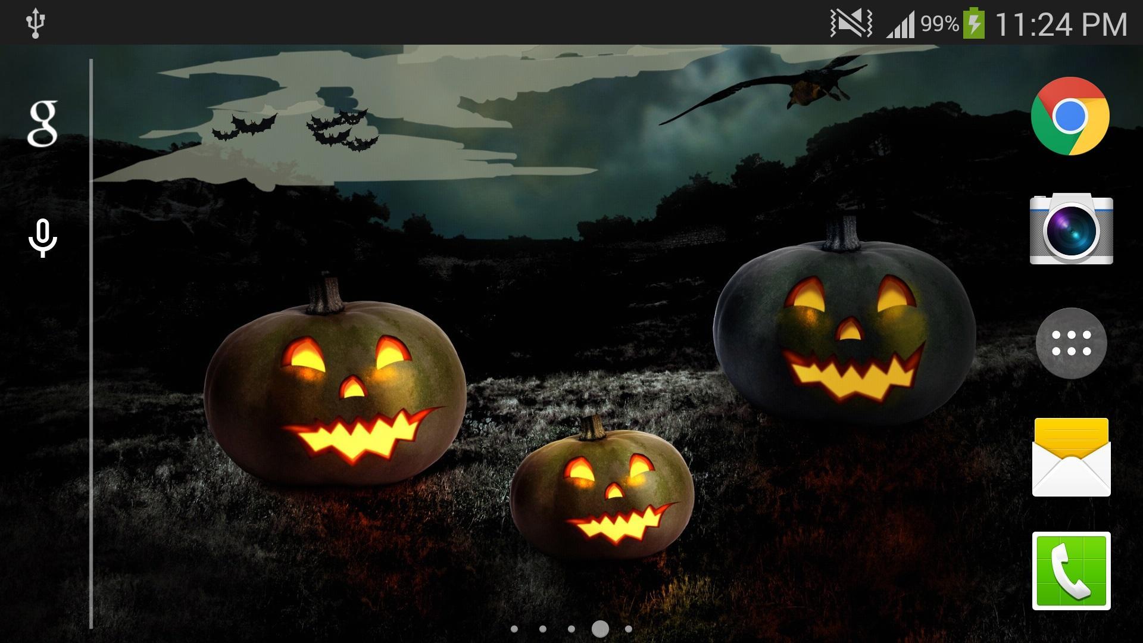The width and height of the screenshot is (1143, 643).
Task: Open Google Chrome from the home screen
Action: [x=1070, y=117]
